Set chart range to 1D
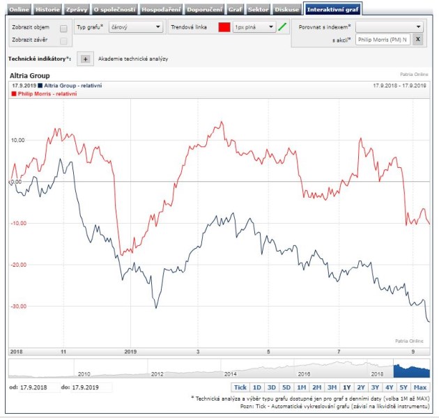This screenshot has width=439, height=418. [x=256, y=387]
